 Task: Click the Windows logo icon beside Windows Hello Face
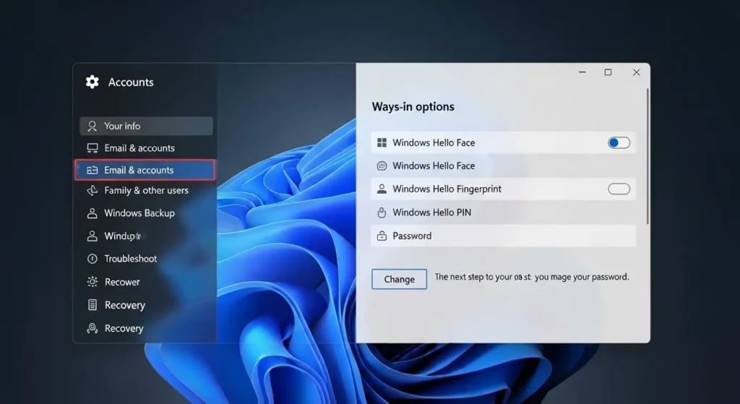coord(382,142)
